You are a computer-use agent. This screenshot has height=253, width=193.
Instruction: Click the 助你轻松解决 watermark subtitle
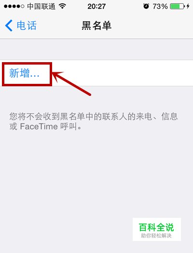click(156, 236)
